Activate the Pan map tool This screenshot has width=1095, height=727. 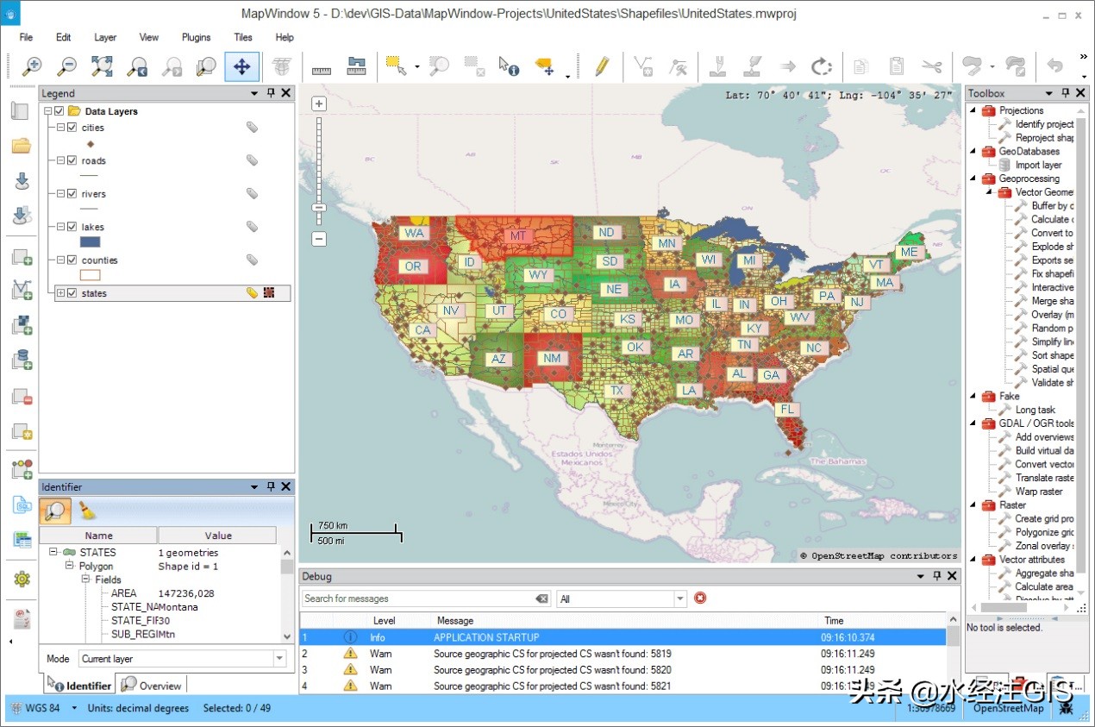point(241,66)
